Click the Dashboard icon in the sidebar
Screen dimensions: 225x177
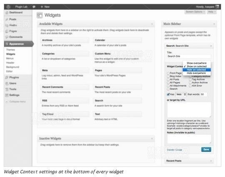(x=7, y=13)
